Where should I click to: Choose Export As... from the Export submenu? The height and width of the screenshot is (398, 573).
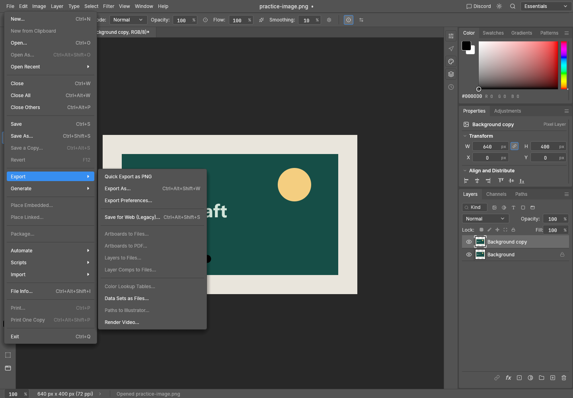[x=152, y=189]
